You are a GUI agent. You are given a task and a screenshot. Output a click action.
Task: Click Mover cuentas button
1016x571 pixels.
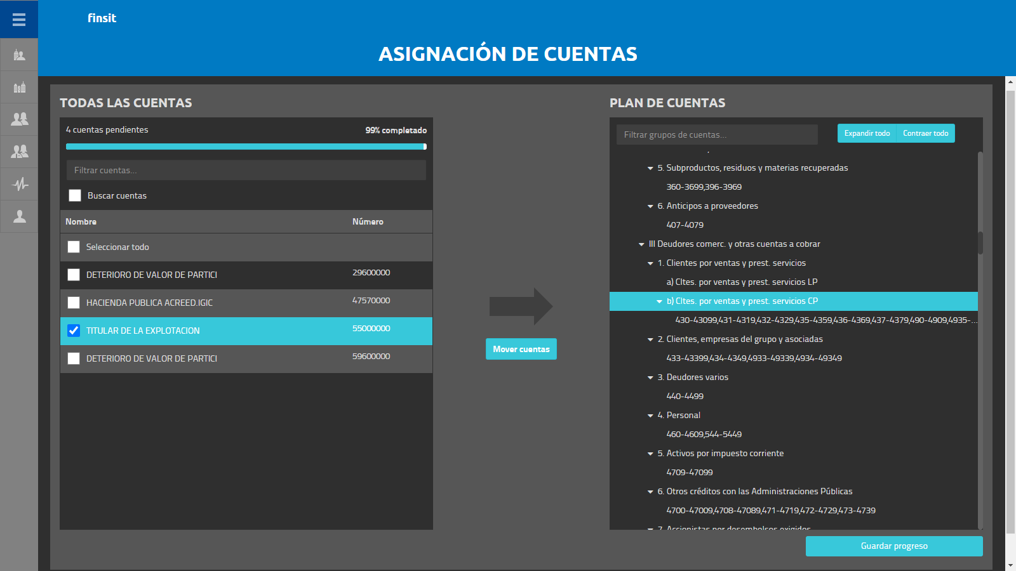[521, 349]
